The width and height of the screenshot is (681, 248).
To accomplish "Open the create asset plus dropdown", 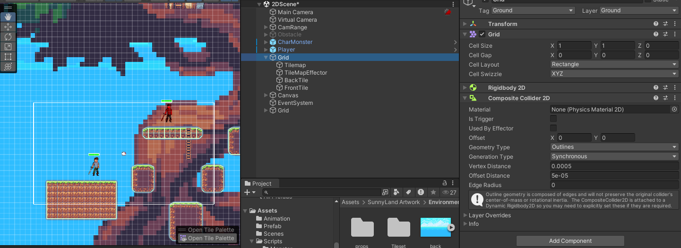I will 250,192.
